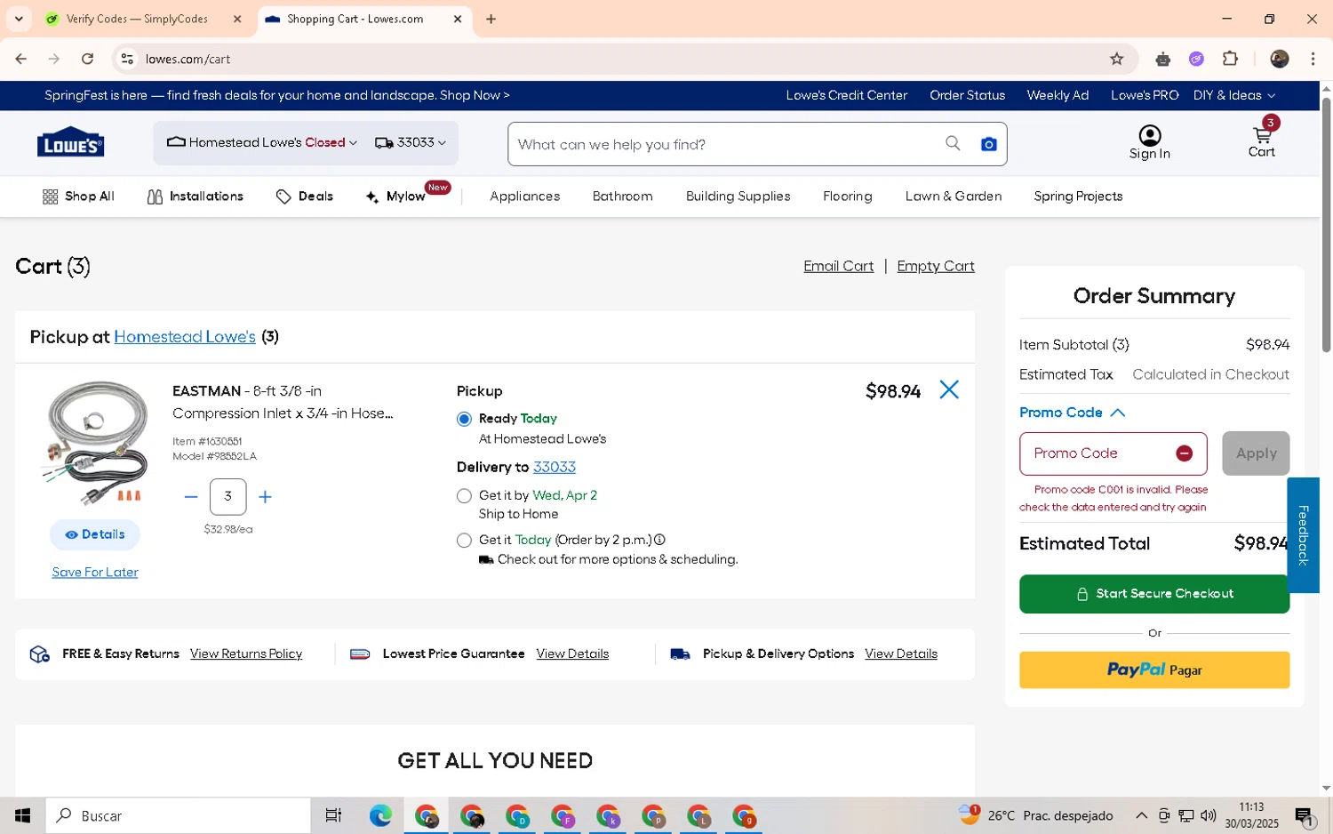This screenshot has width=1333, height=834.
Task: Pay with PayPal Pagar button
Action: [x=1153, y=670]
